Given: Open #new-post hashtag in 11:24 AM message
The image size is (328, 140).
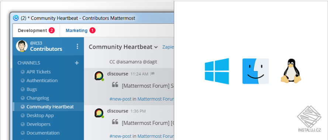Looking at the screenshot, I should click(120, 99).
